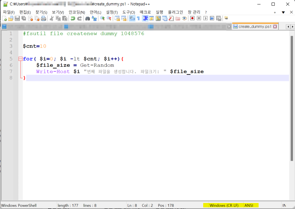295x209 pixels.
Task: Play back the recorded macro
Action: (205, 18)
